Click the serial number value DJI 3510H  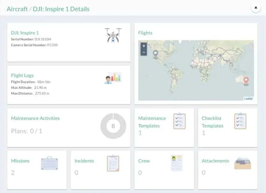pos(43,39)
